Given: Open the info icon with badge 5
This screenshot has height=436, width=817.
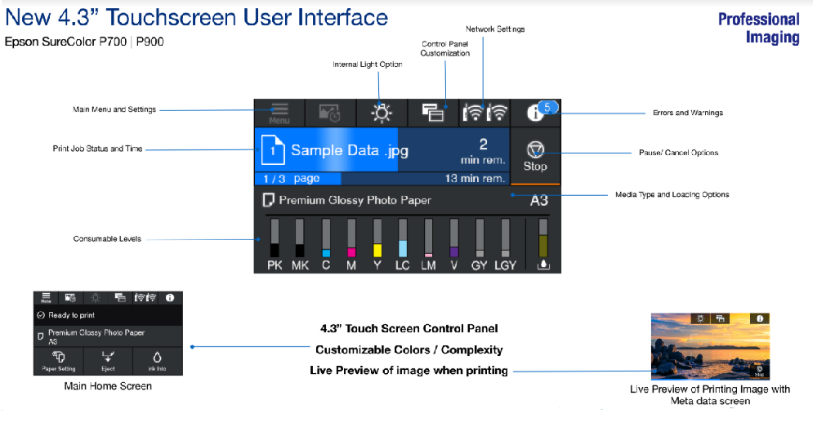Looking at the screenshot, I should pyautogui.click(x=540, y=111).
